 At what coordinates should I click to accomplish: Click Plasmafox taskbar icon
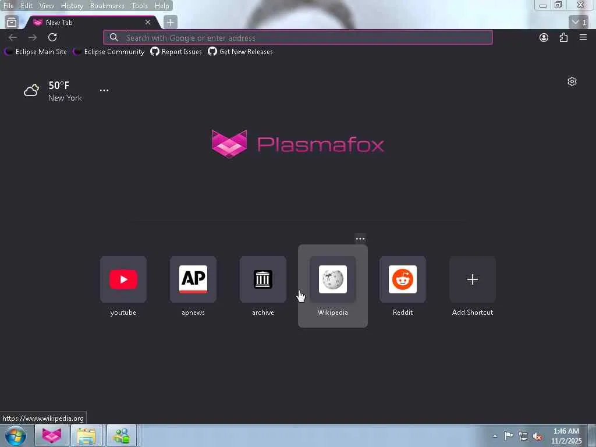click(52, 435)
